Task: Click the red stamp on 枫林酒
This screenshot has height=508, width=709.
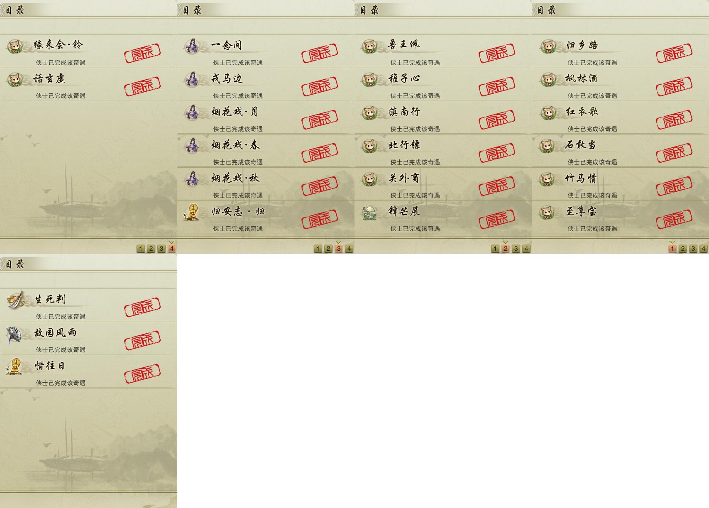Action: pyautogui.click(x=674, y=86)
